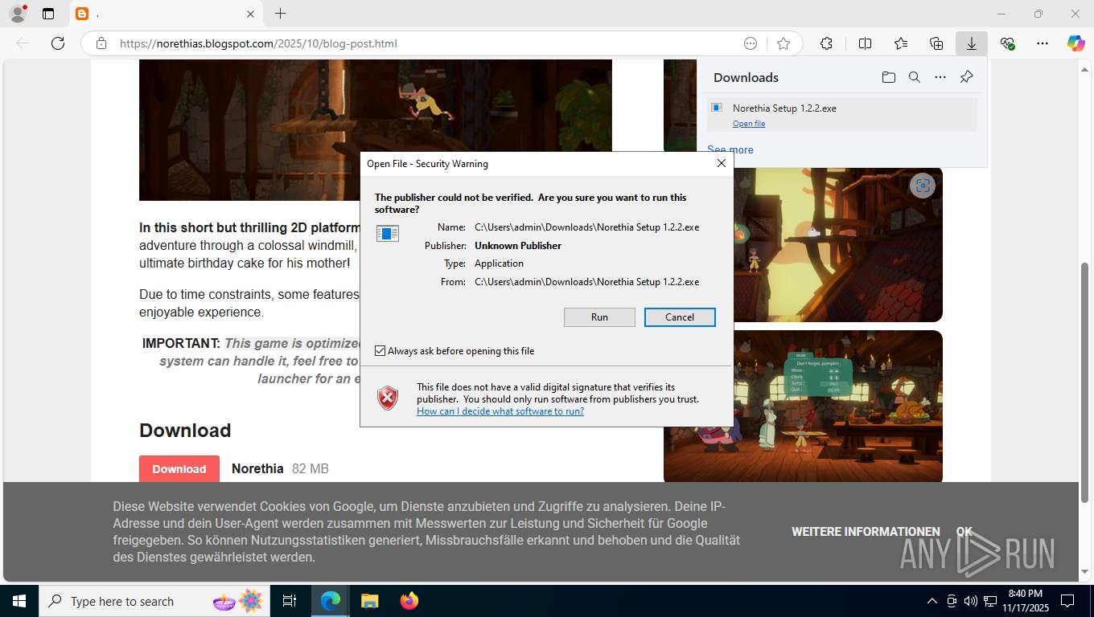Click OK in the cookie banner

pyautogui.click(x=964, y=532)
